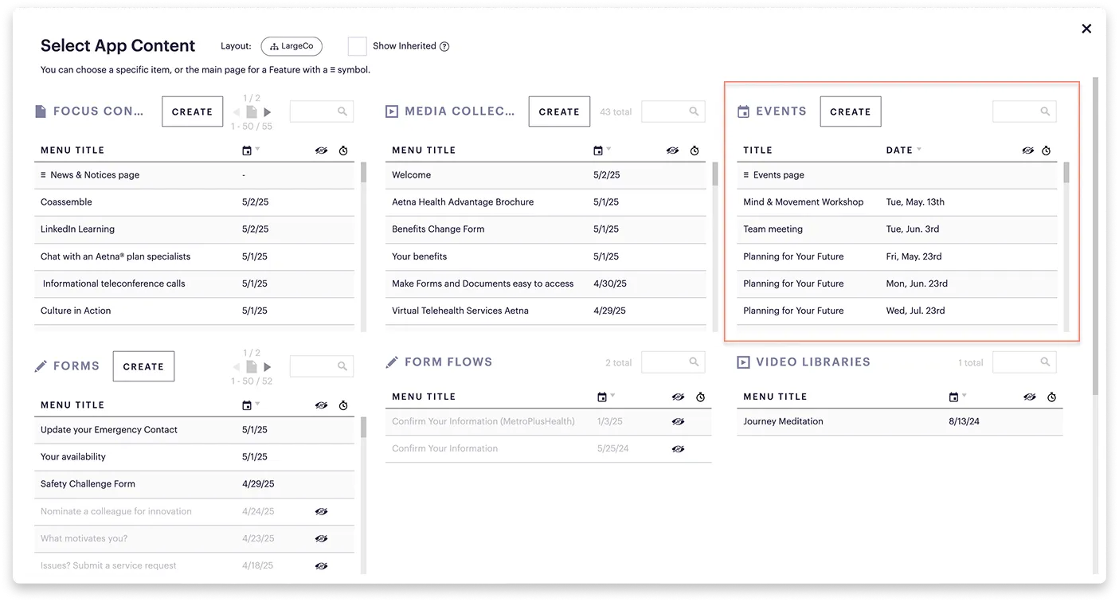Click the Video Libraries hidden-eye column header
Screen dimensions: 1119x602
coord(1029,397)
